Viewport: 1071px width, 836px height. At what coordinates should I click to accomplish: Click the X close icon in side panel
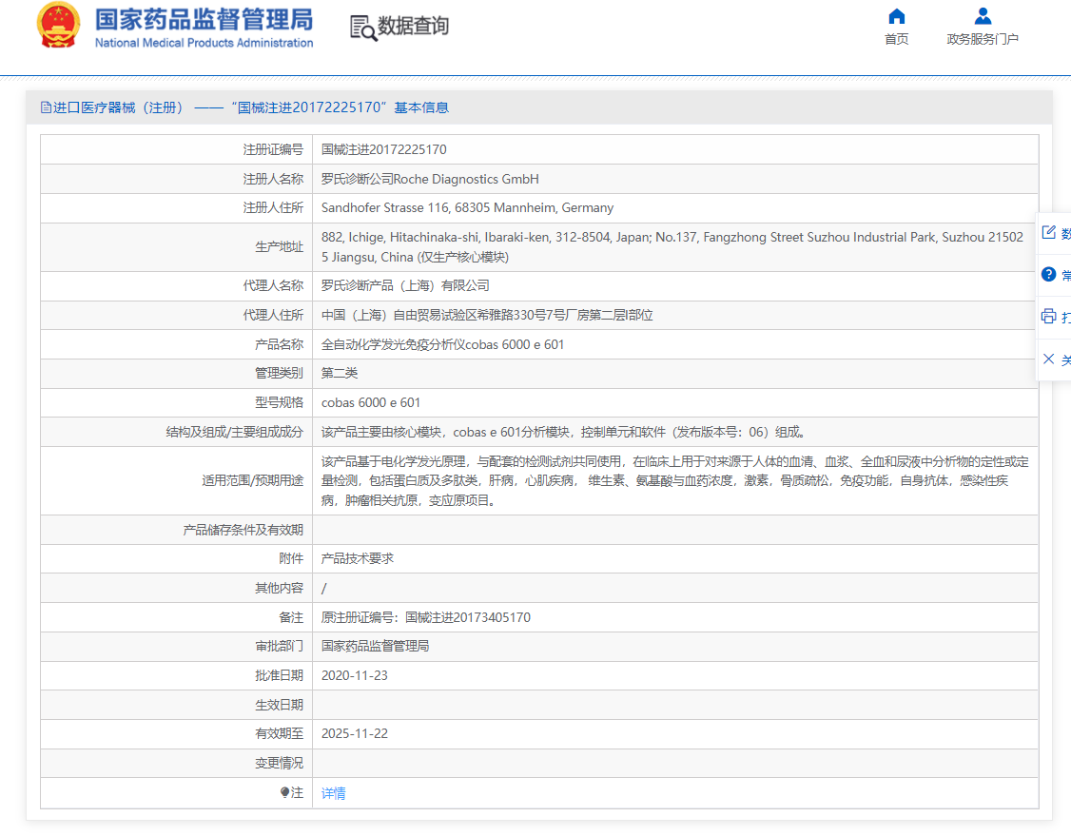[1048, 359]
